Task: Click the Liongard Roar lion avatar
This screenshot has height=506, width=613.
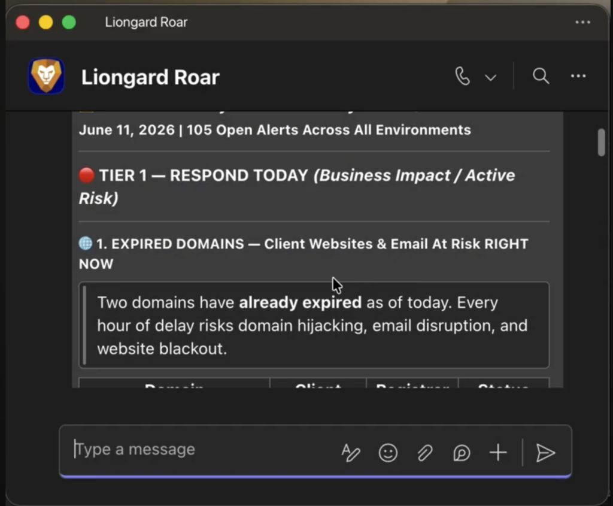Action: (46, 76)
